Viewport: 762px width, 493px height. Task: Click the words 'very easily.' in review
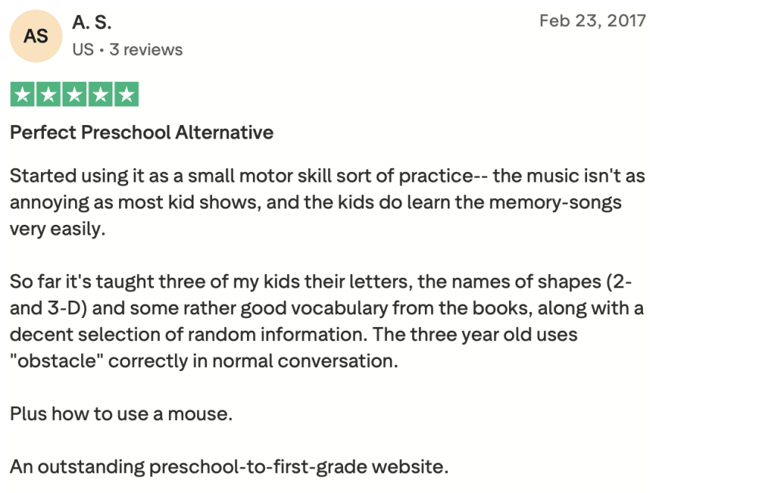point(58,229)
